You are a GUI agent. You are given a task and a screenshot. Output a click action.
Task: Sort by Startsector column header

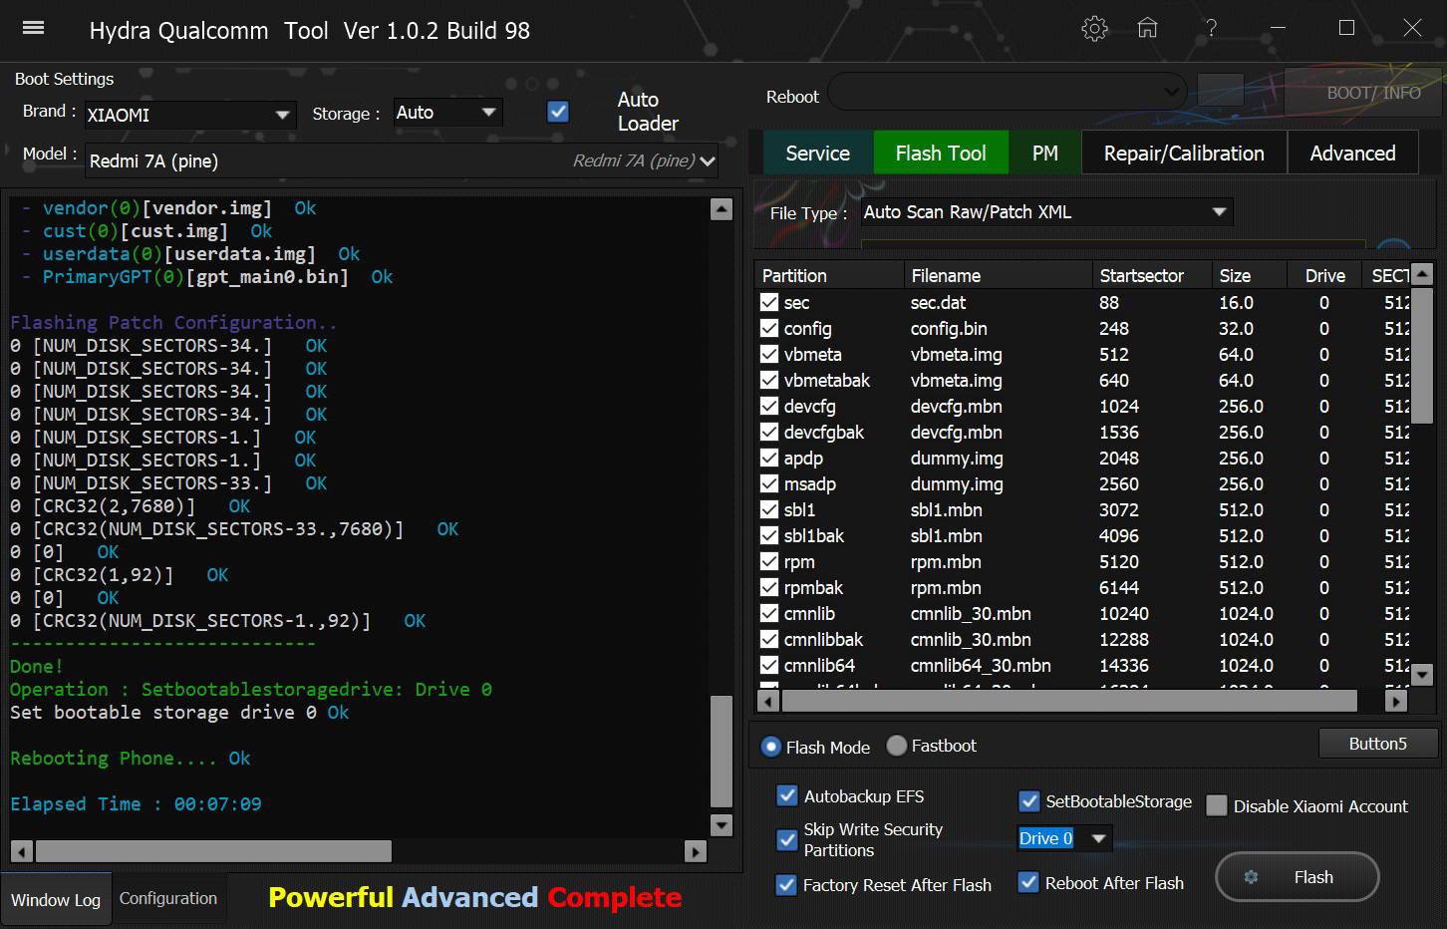pos(1151,275)
